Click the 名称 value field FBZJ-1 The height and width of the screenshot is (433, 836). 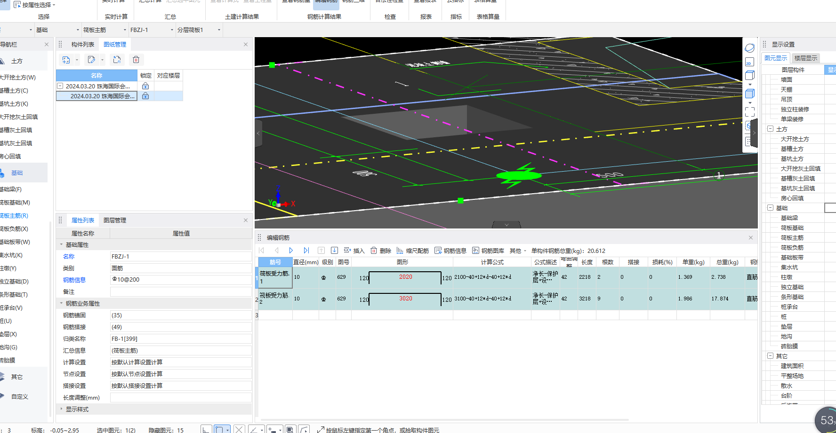click(181, 256)
